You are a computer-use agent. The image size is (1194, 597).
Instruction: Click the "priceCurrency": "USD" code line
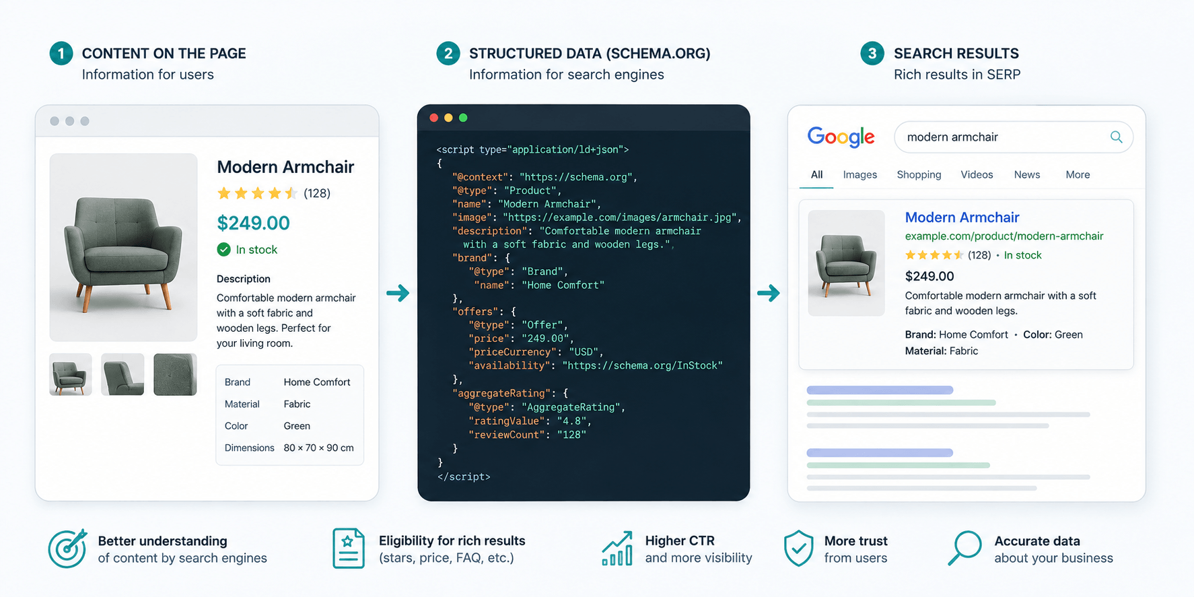[x=536, y=352]
